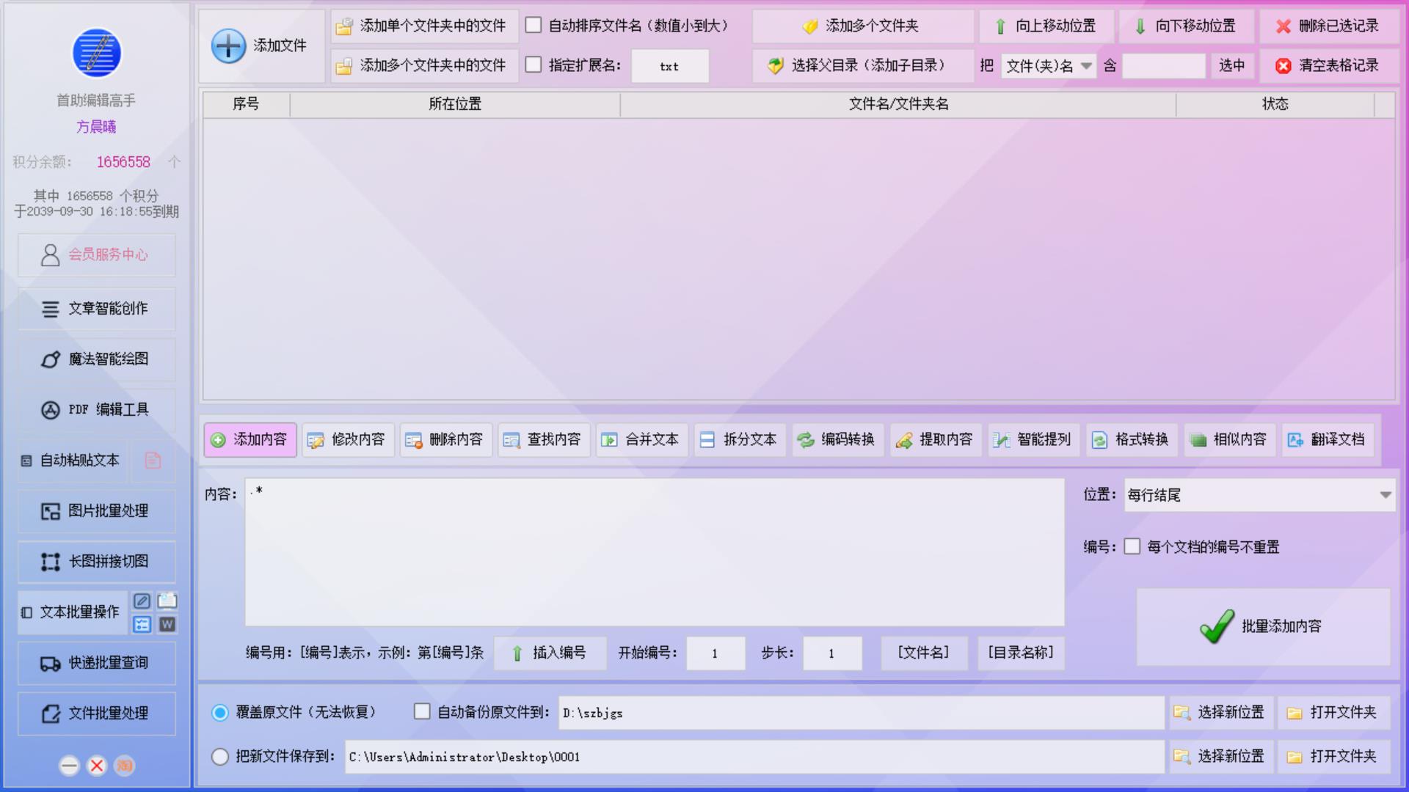Click the 内容 text area
1409x792 pixels.
[655, 553]
